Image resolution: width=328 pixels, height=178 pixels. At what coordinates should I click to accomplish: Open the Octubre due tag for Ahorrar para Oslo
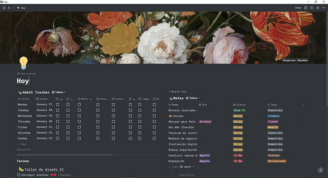(x=205, y=122)
